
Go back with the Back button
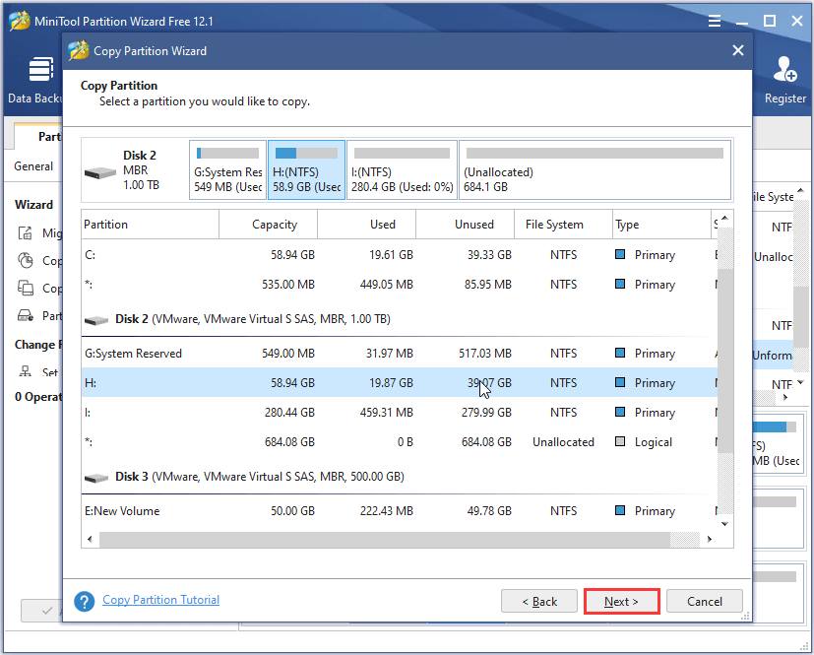(538, 602)
